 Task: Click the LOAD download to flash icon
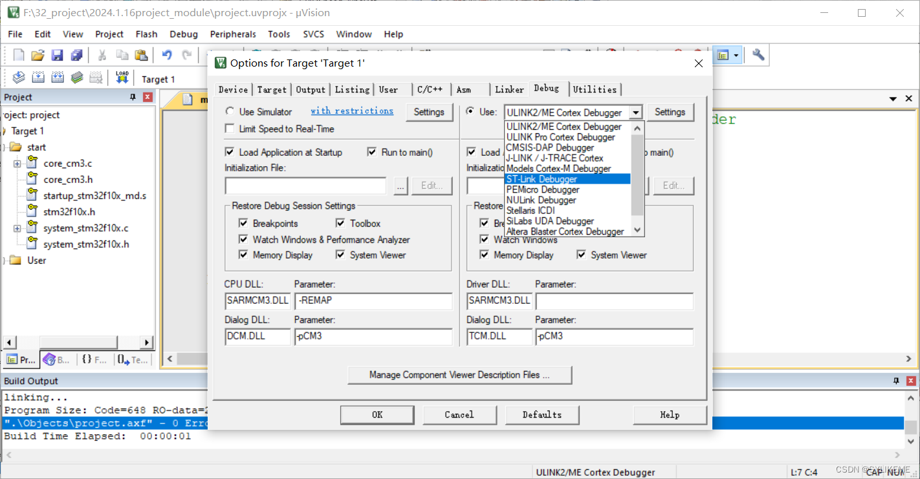pos(122,78)
